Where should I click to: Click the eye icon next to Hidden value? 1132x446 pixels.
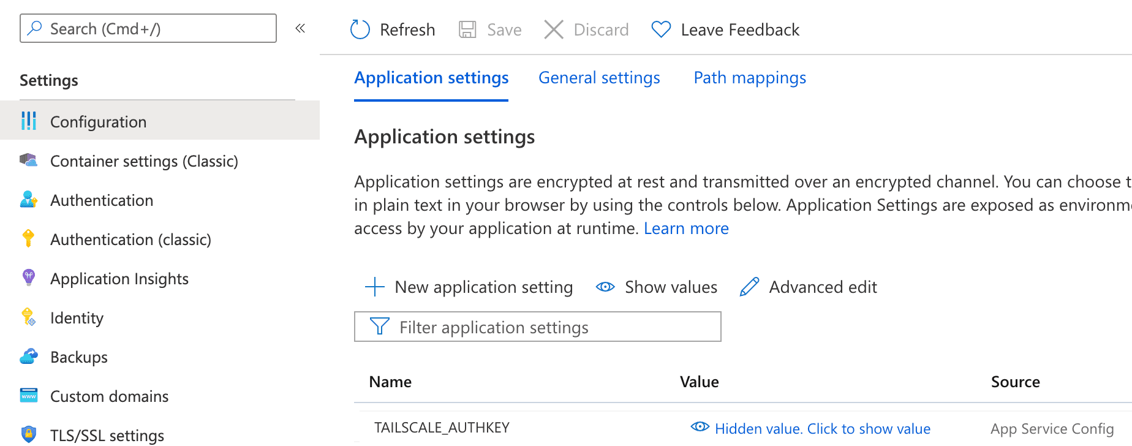(x=699, y=426)
